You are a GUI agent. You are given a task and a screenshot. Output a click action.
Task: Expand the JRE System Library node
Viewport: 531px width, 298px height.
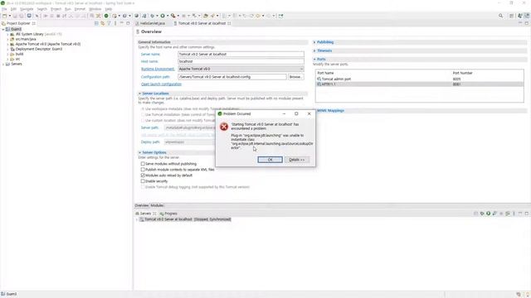tap(7, 34)
